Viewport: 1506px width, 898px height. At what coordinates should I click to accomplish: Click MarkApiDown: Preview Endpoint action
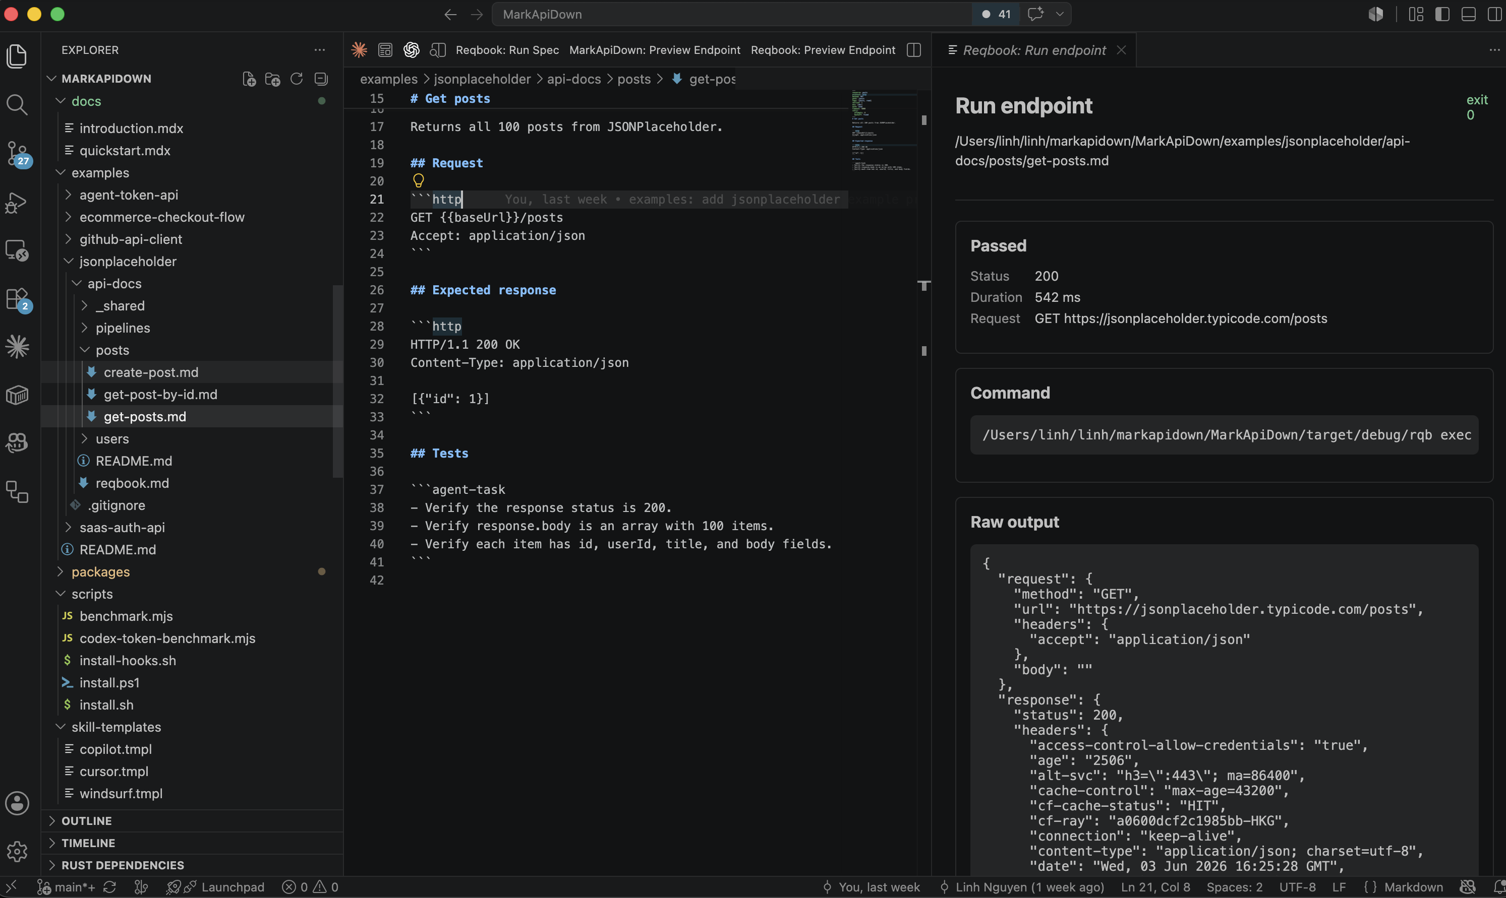655,49
